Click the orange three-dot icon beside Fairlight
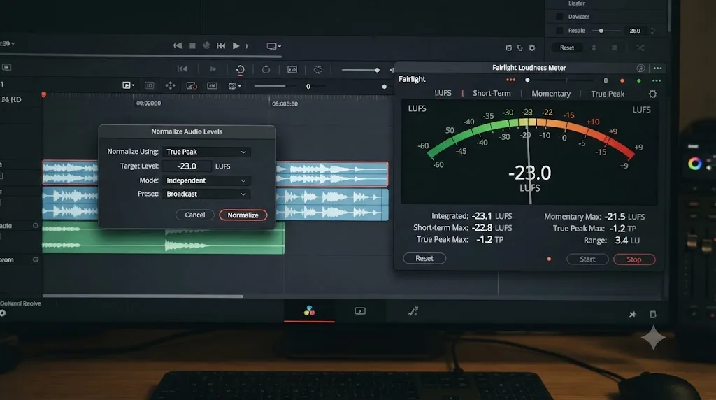Screen dimensions: 716x400 click(510, 80)
